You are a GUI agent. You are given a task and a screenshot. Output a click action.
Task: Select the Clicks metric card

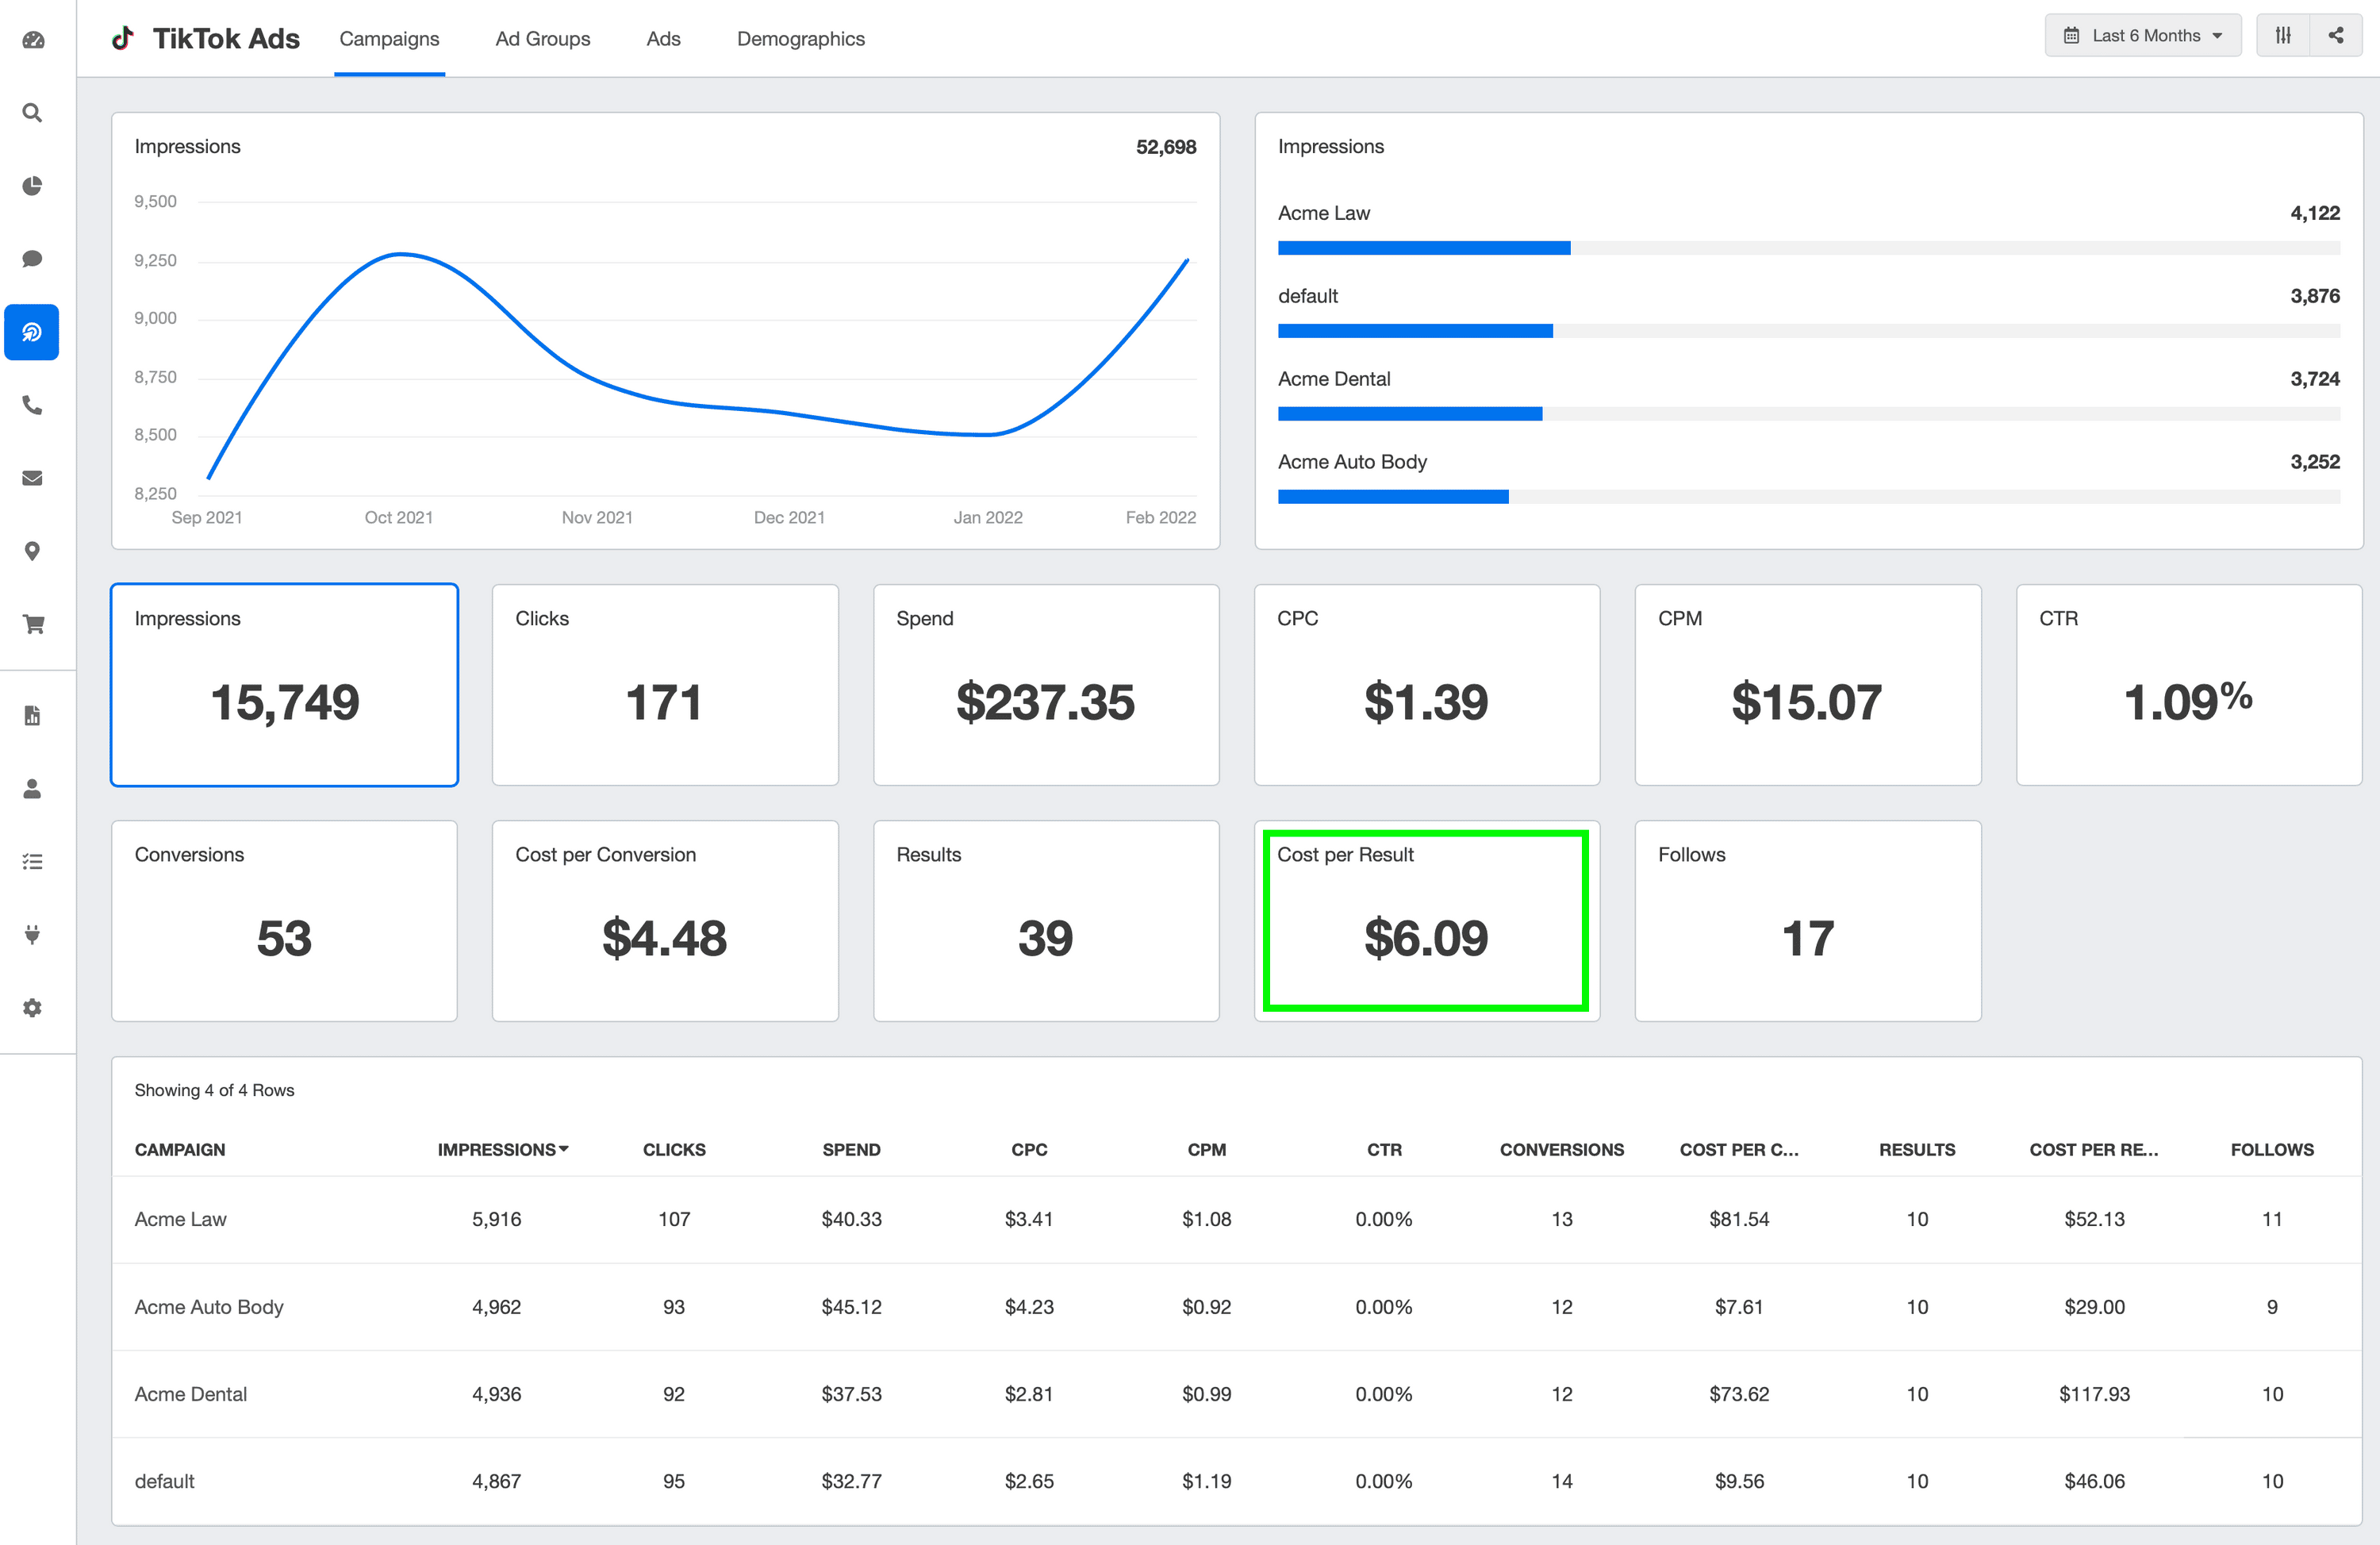click(664, 685)
